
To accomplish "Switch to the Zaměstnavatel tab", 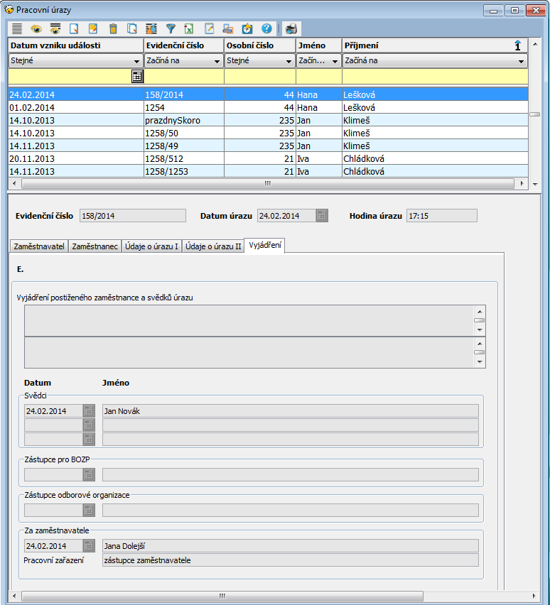I will pos(38,246).
